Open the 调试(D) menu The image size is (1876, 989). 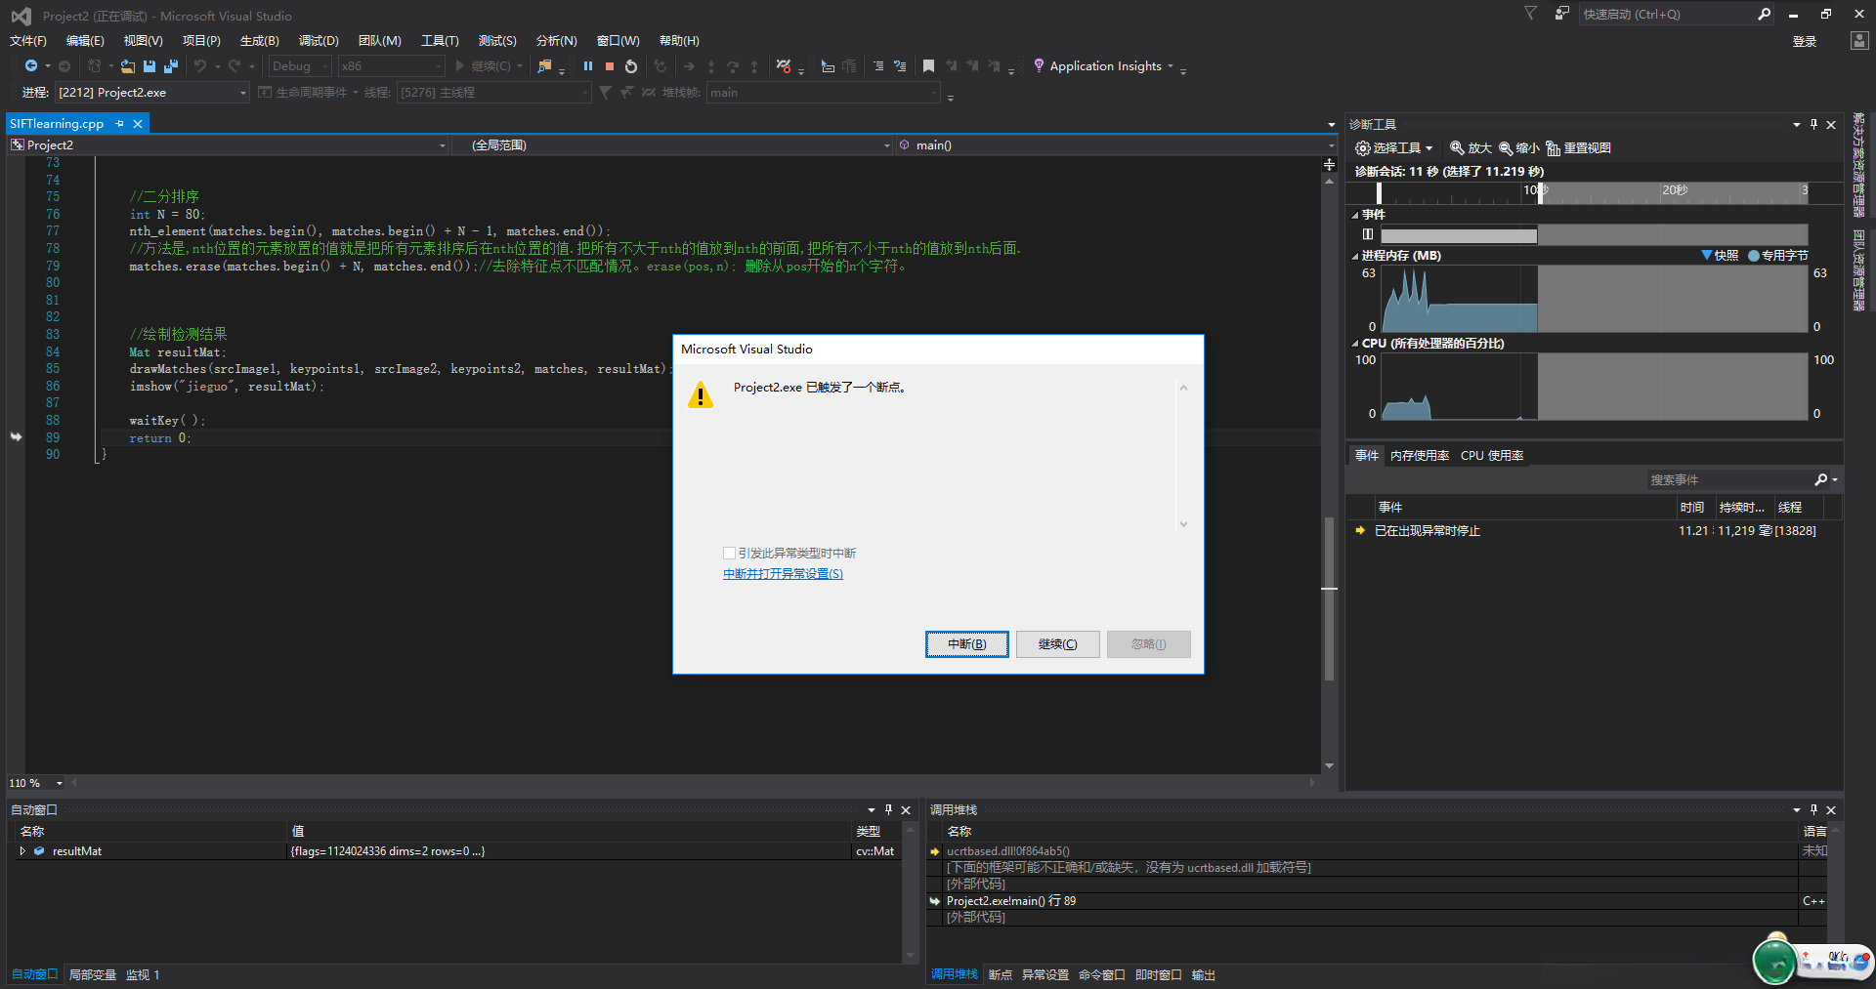coord(319,41)
